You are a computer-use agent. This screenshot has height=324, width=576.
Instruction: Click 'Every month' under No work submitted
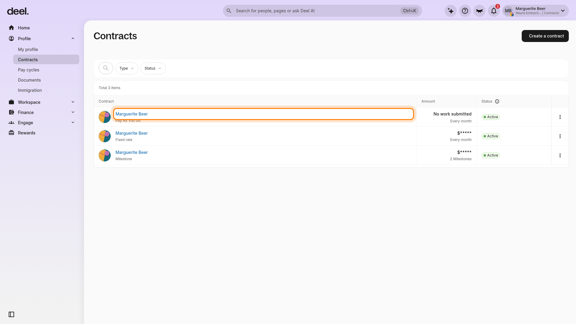coord(461,121)
